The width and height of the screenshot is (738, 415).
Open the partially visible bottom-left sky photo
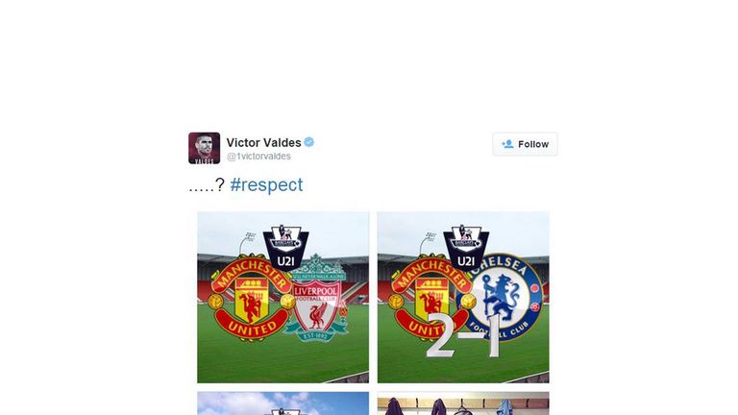(x=283, y=403)
